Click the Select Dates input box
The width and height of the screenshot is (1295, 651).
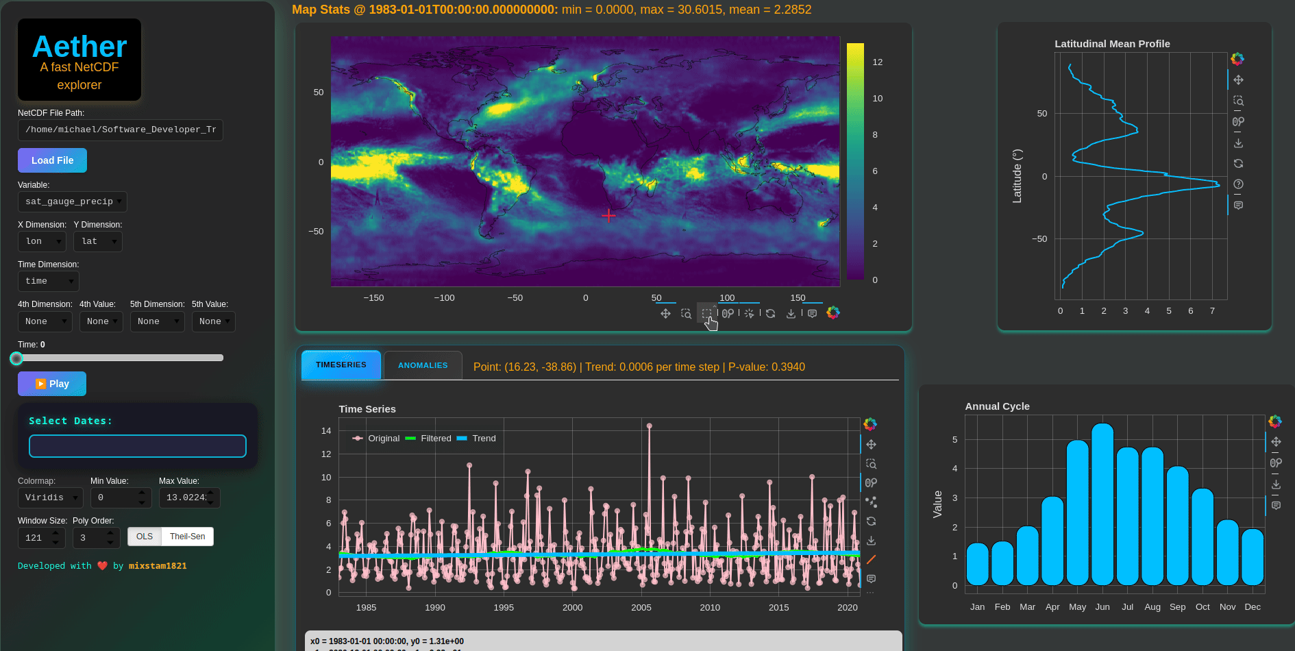point(138,446)
